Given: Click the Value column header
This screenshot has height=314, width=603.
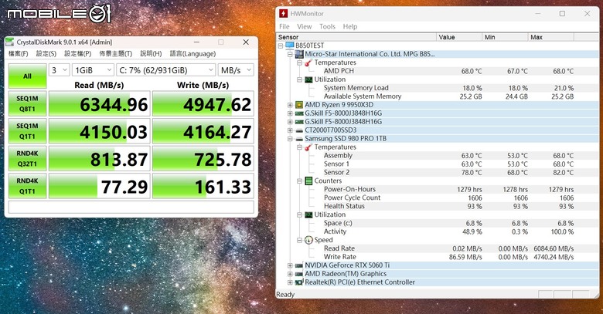Looking at the screenshot, I should point(459,37).
